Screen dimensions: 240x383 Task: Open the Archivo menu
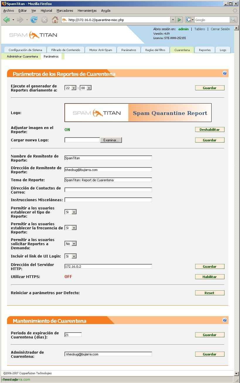point(8,11)
